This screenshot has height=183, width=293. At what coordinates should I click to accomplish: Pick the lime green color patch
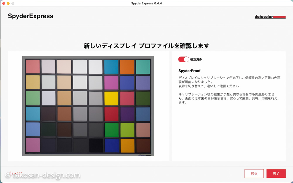coord(127,130)
